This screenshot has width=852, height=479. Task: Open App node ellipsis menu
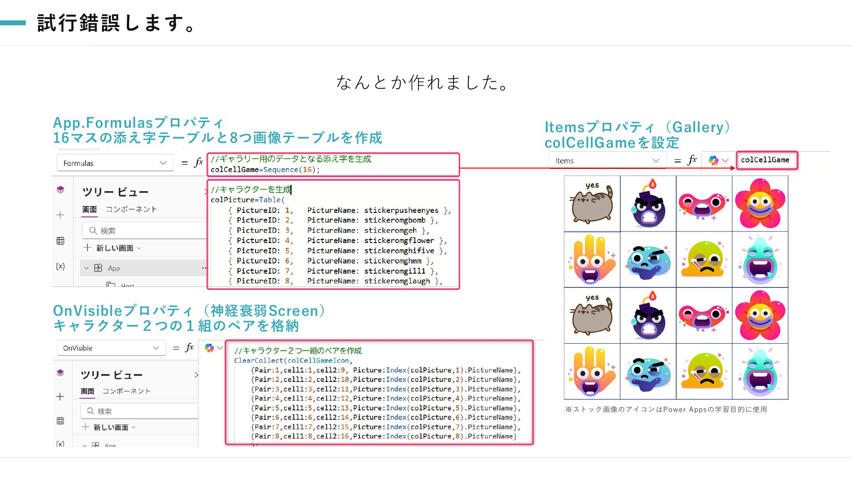point(204,268)
